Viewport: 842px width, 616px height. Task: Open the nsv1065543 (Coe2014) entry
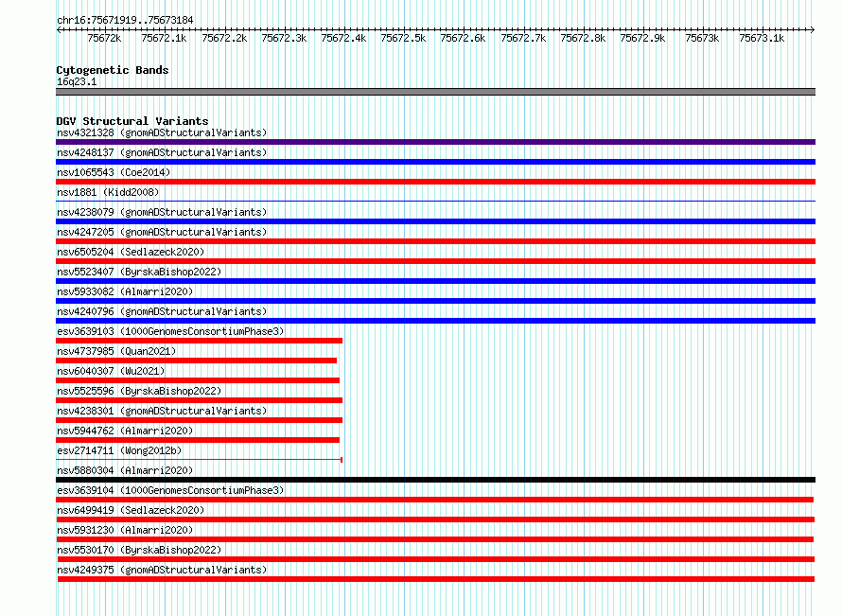pos(114,172)
